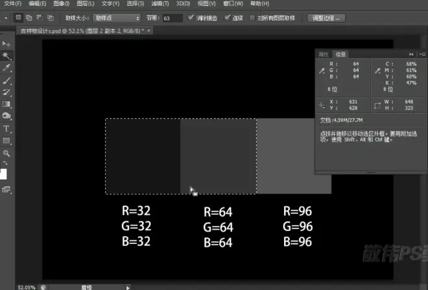Screen dimensions: 428x290
Task: Toggle the 消除锯齿 anti-alias checkbox
Action: click(191, 18)
